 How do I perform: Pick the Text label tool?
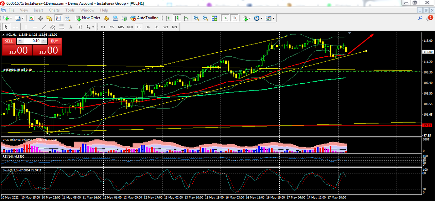coord(71,27)
